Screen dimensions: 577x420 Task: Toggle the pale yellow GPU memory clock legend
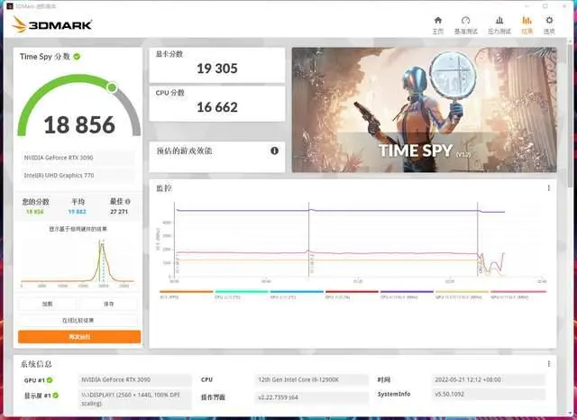click(x=462, y=294)
